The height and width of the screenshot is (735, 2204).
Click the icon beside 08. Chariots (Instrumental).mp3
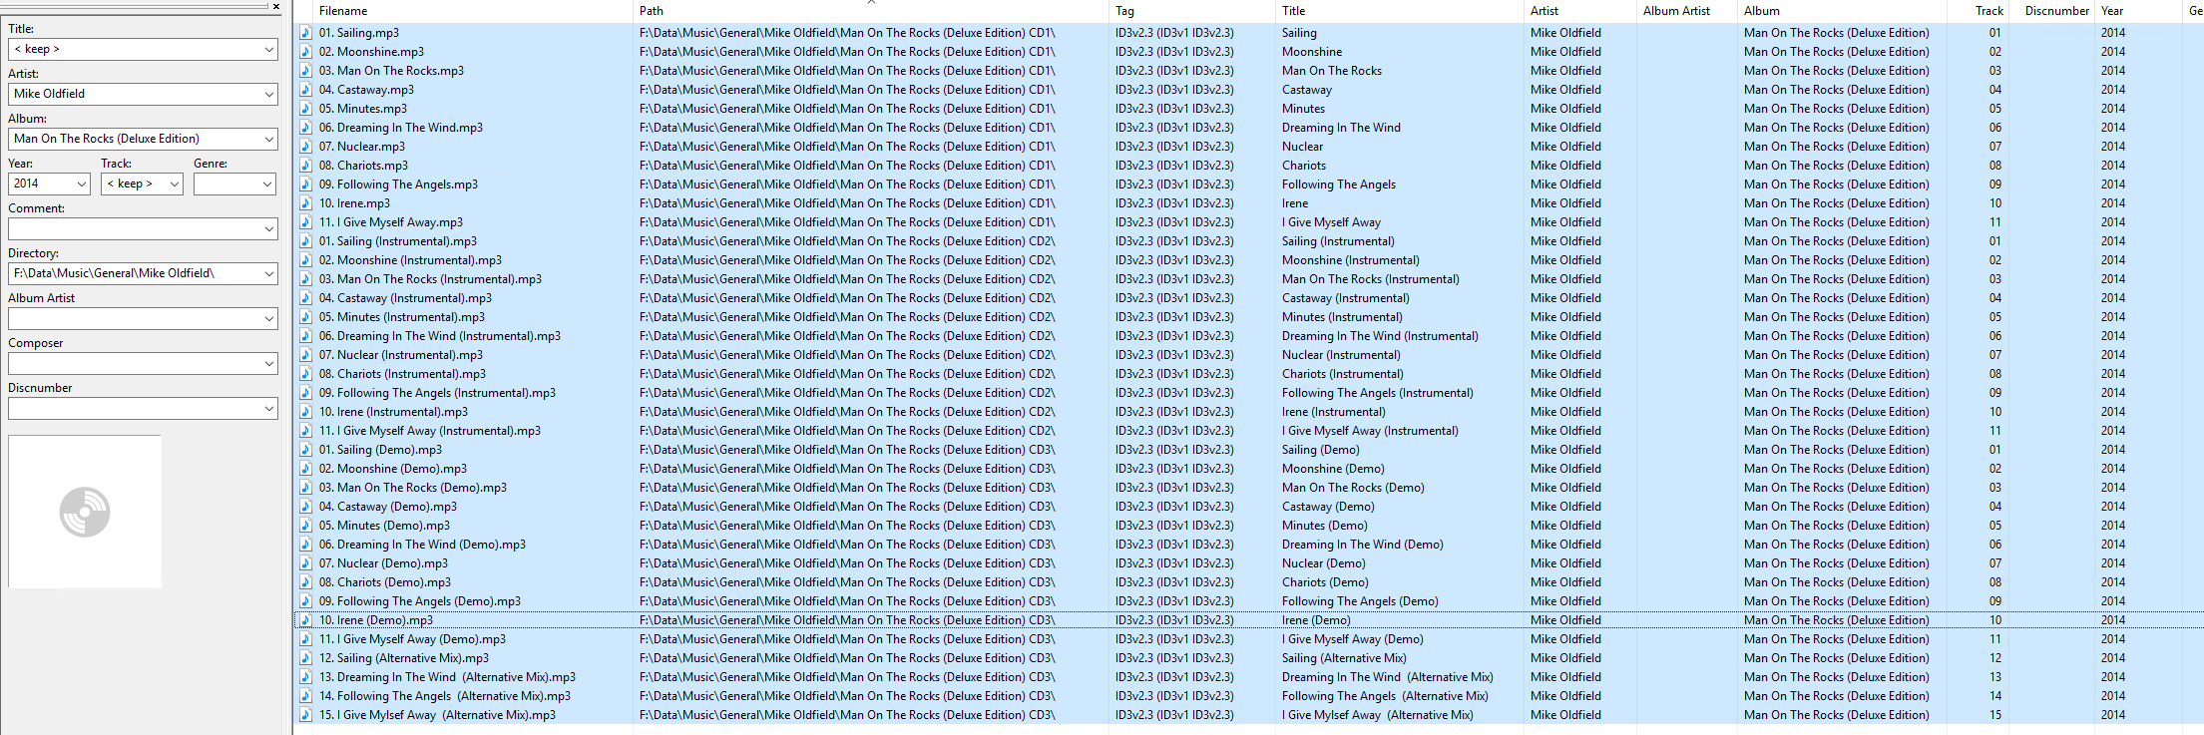coord(305,374)
